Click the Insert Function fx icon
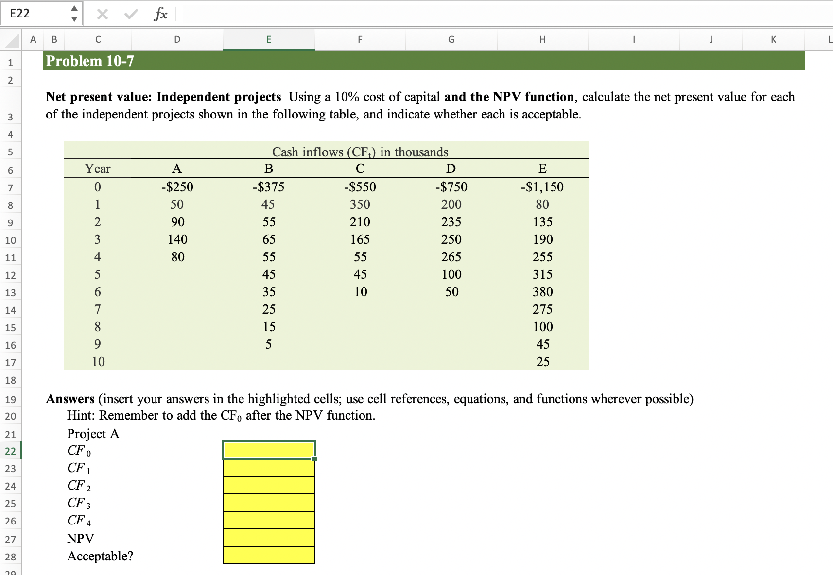Image resolution: width=833 pixels, height=575 pixels. pyautogui.click(x=161, y=14)
